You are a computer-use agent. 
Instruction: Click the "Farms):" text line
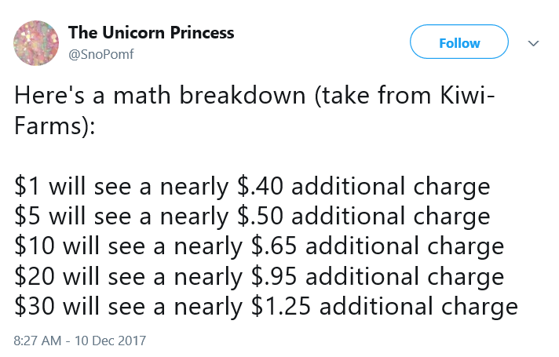[55, 126]
